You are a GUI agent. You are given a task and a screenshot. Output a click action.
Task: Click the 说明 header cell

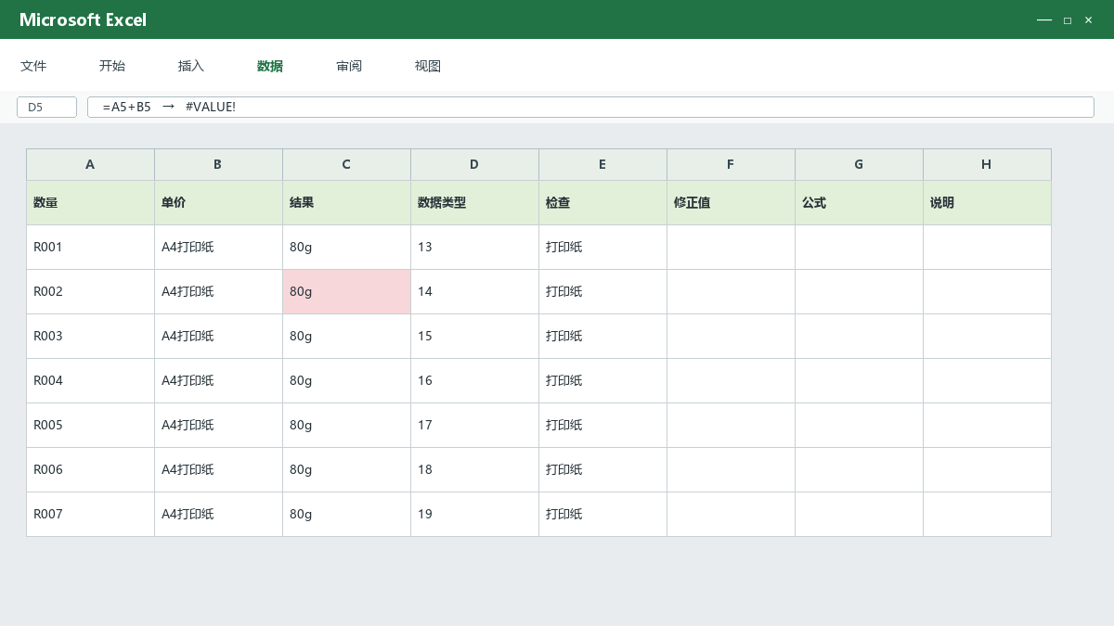pyautogui.click(x=987, y=202)
